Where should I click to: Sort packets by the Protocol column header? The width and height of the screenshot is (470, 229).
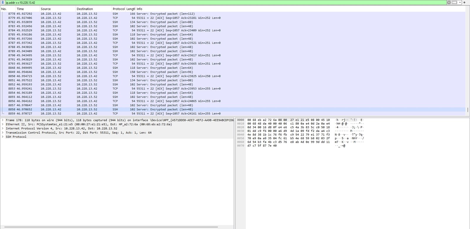point(119,9)
